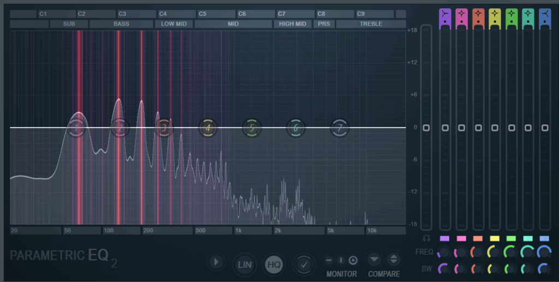Click the blue band 7 filter type icon

(x=544, y=15)
